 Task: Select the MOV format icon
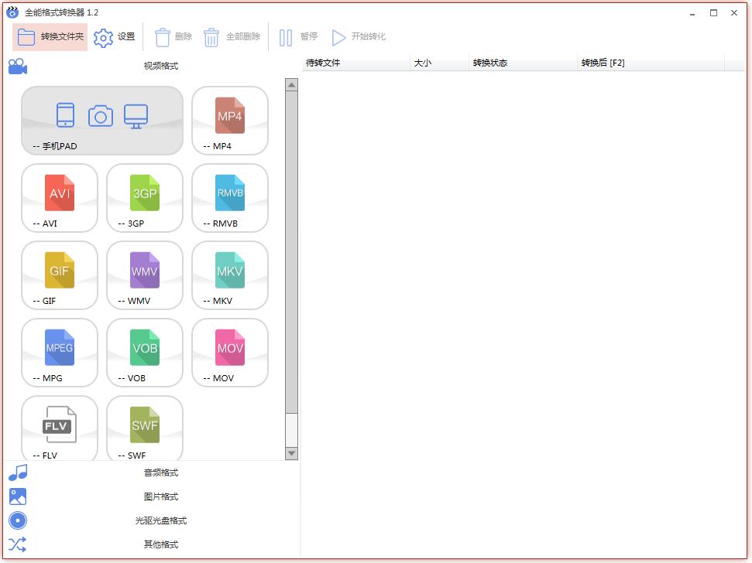230,352
